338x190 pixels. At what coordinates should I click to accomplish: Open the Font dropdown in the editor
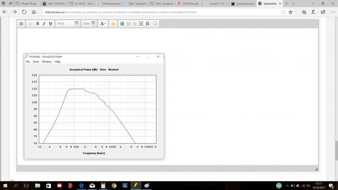[x=67, y=23]
